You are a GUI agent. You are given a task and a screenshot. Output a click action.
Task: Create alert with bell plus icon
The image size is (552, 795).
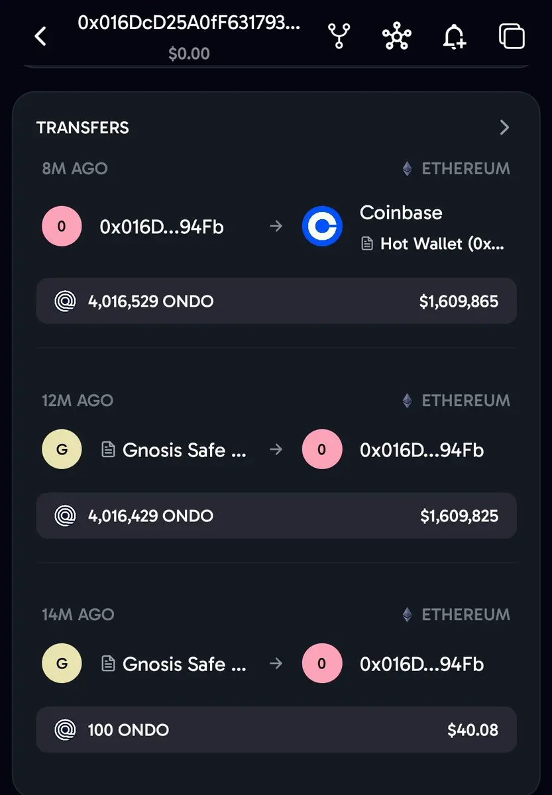[454, 36]
